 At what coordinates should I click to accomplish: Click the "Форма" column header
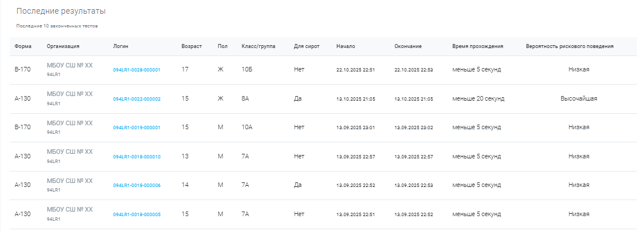pyautogui.click(x=23, y=46)
